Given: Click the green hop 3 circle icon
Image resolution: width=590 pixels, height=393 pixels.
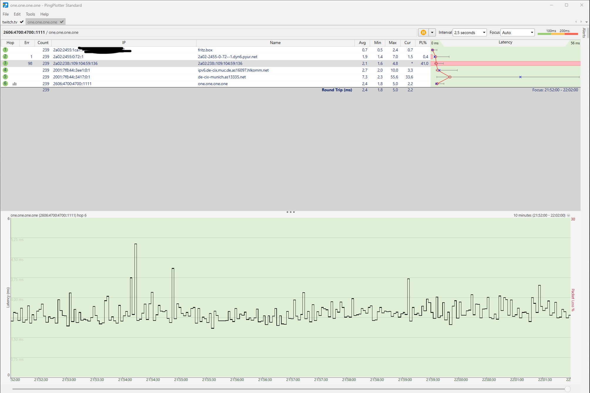Looking at the screenshot, I should pyautogui.click(x=5, y=63).
